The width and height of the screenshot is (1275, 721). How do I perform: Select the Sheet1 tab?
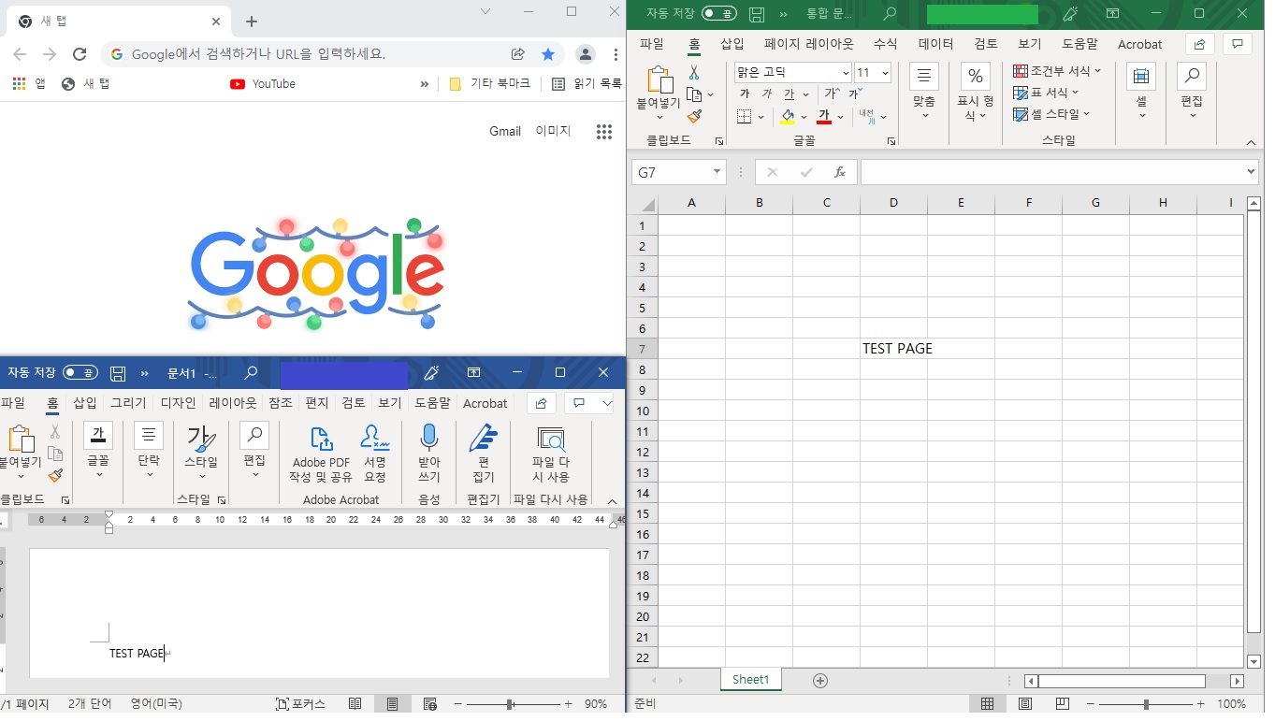tap(750, 680)
